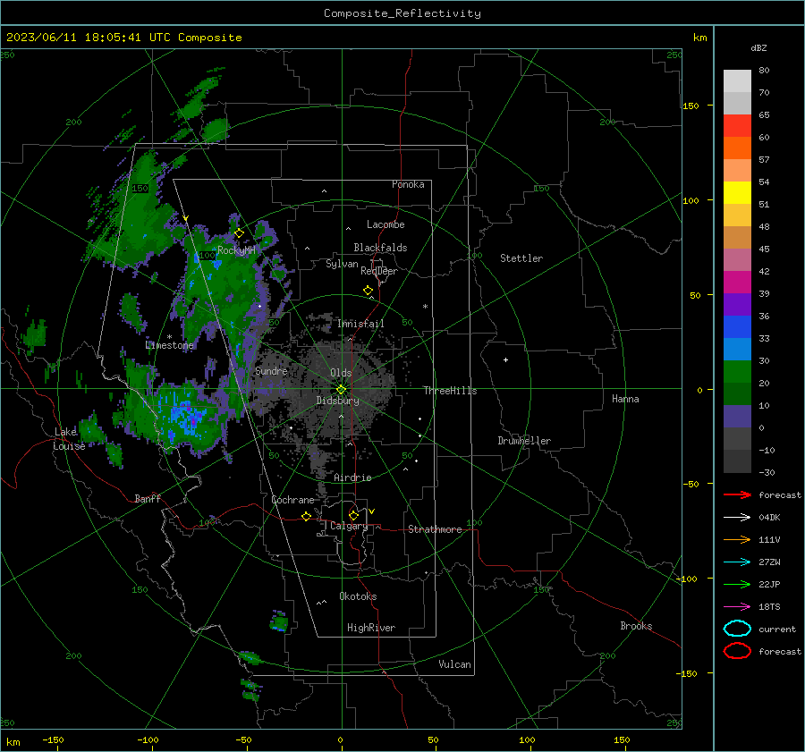Click the Blackfalds city label
The width and height of the screenshot is (805, 752).
pos(380,248)
